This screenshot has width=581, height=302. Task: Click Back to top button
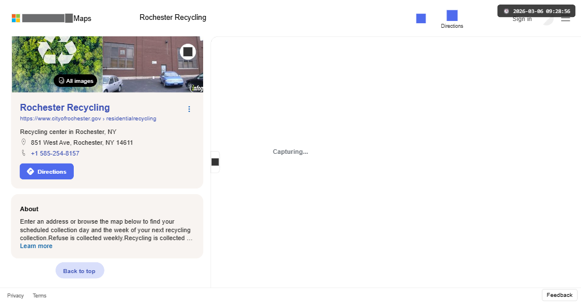click(79, 271)
